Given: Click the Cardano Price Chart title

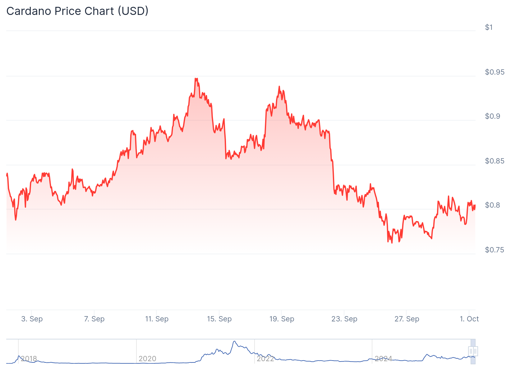Looking at the screenshot, I should click(77, 11).
